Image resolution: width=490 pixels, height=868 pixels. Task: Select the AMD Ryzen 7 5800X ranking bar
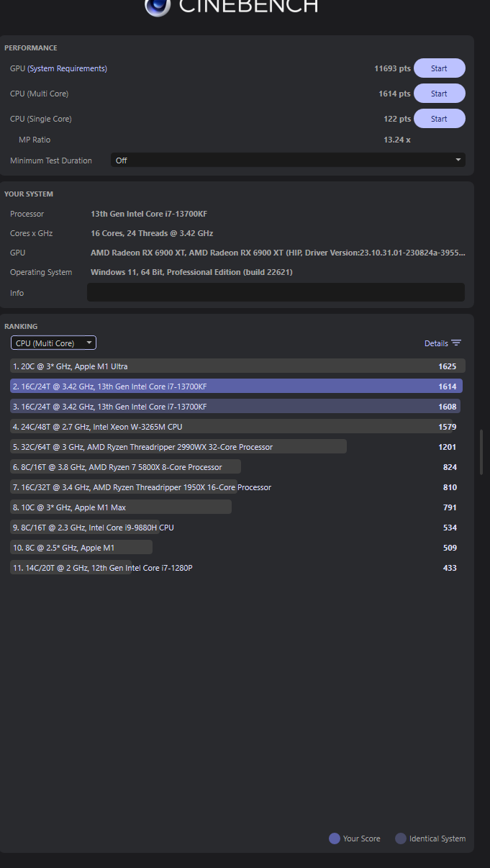[x=122, y=466]
